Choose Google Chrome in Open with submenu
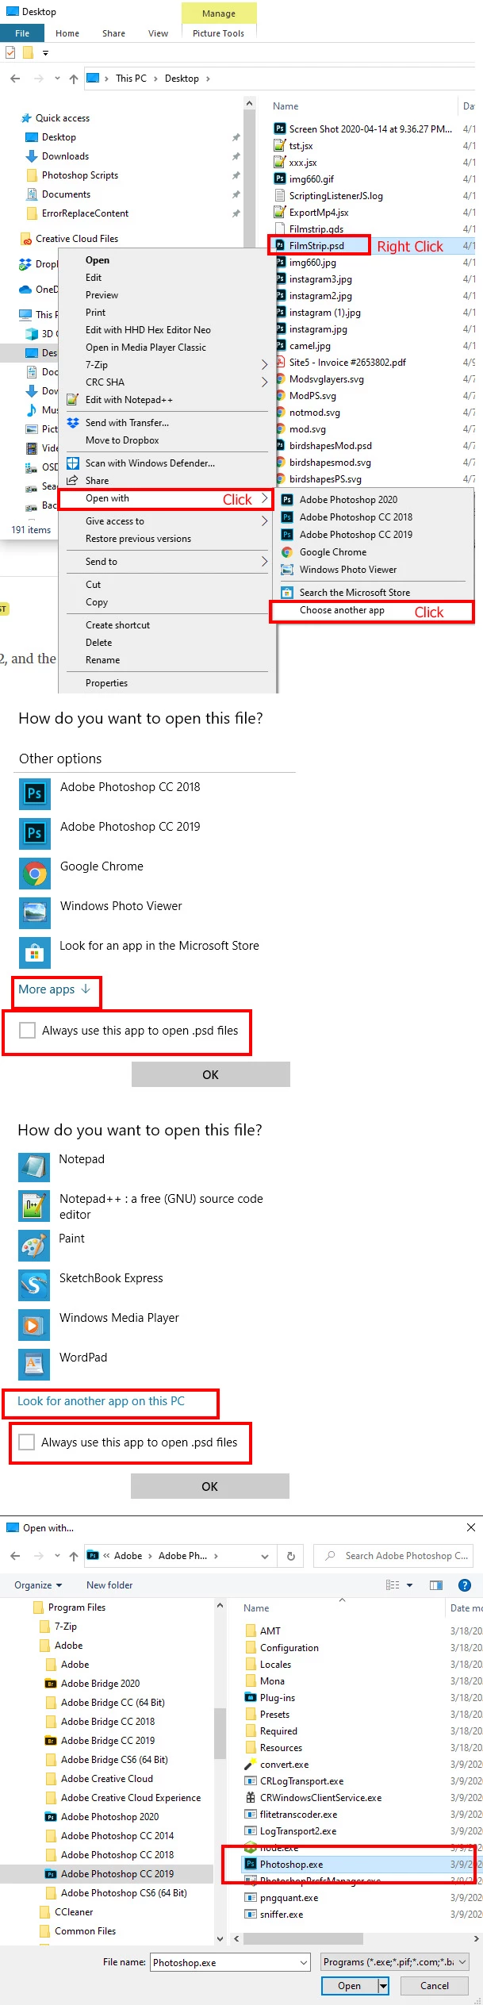 (333, 552)
